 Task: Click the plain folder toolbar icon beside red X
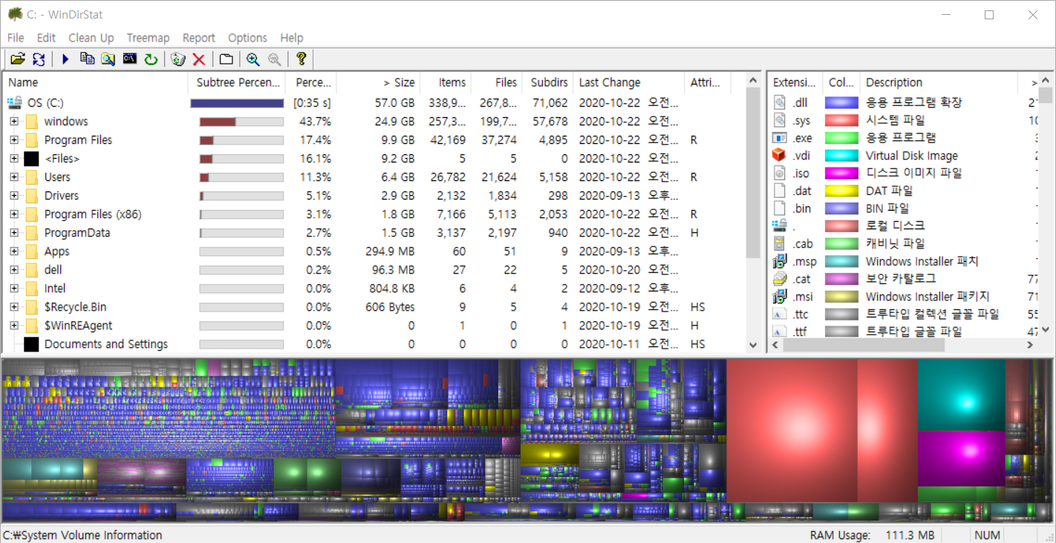[226, 59]
